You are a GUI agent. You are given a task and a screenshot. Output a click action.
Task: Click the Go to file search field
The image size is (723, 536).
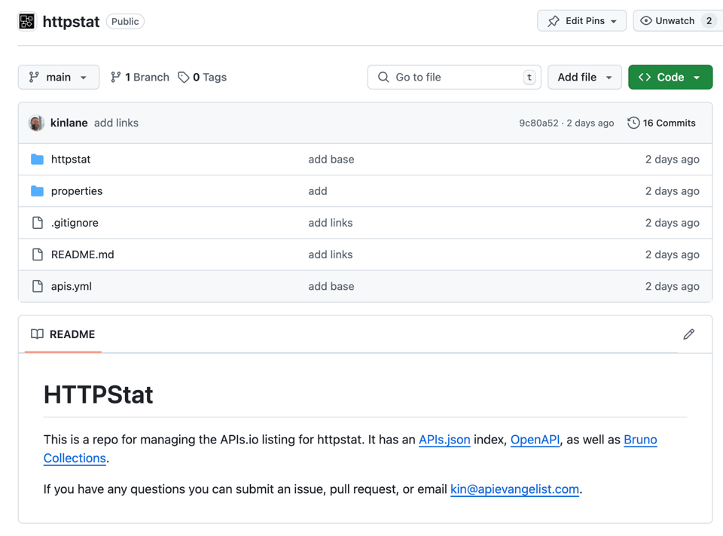coord(454,78)
